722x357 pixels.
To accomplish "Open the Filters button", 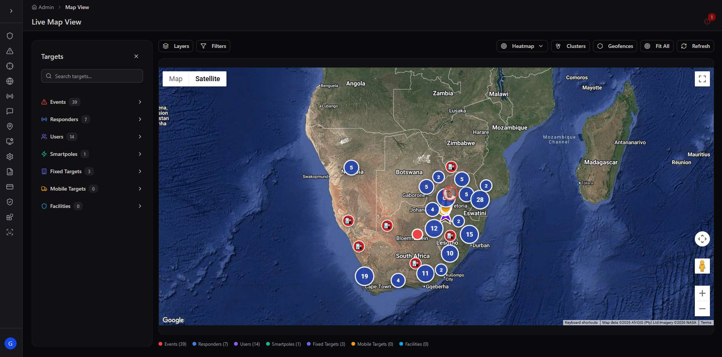I will pyautogui.click(x=213, y=46).
